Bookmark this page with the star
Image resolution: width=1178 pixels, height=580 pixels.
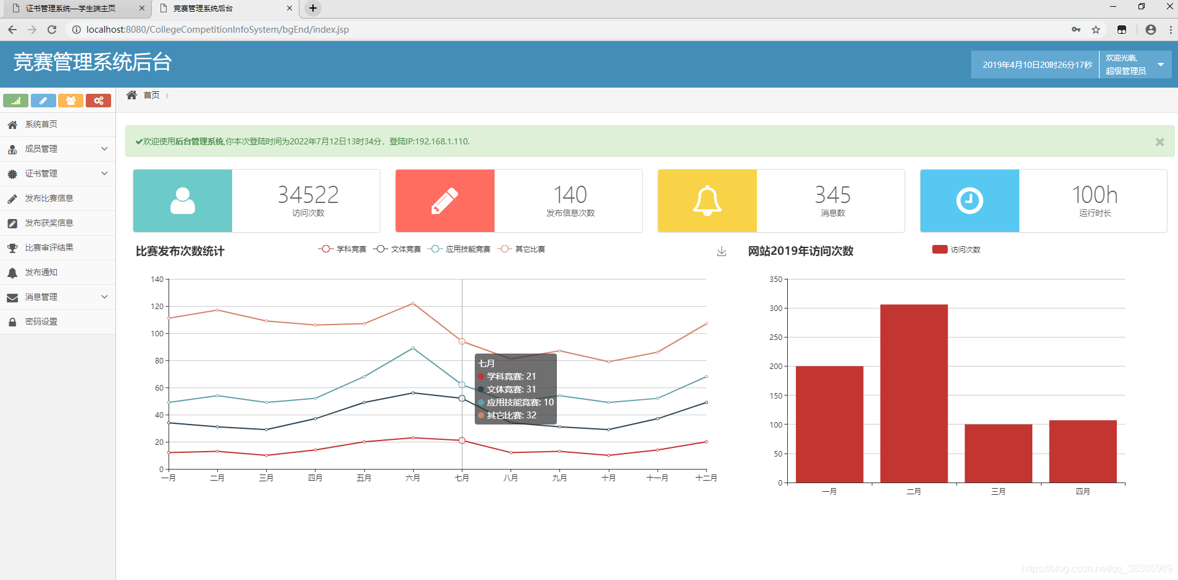pyautogui.click(x=1096, y=30)
